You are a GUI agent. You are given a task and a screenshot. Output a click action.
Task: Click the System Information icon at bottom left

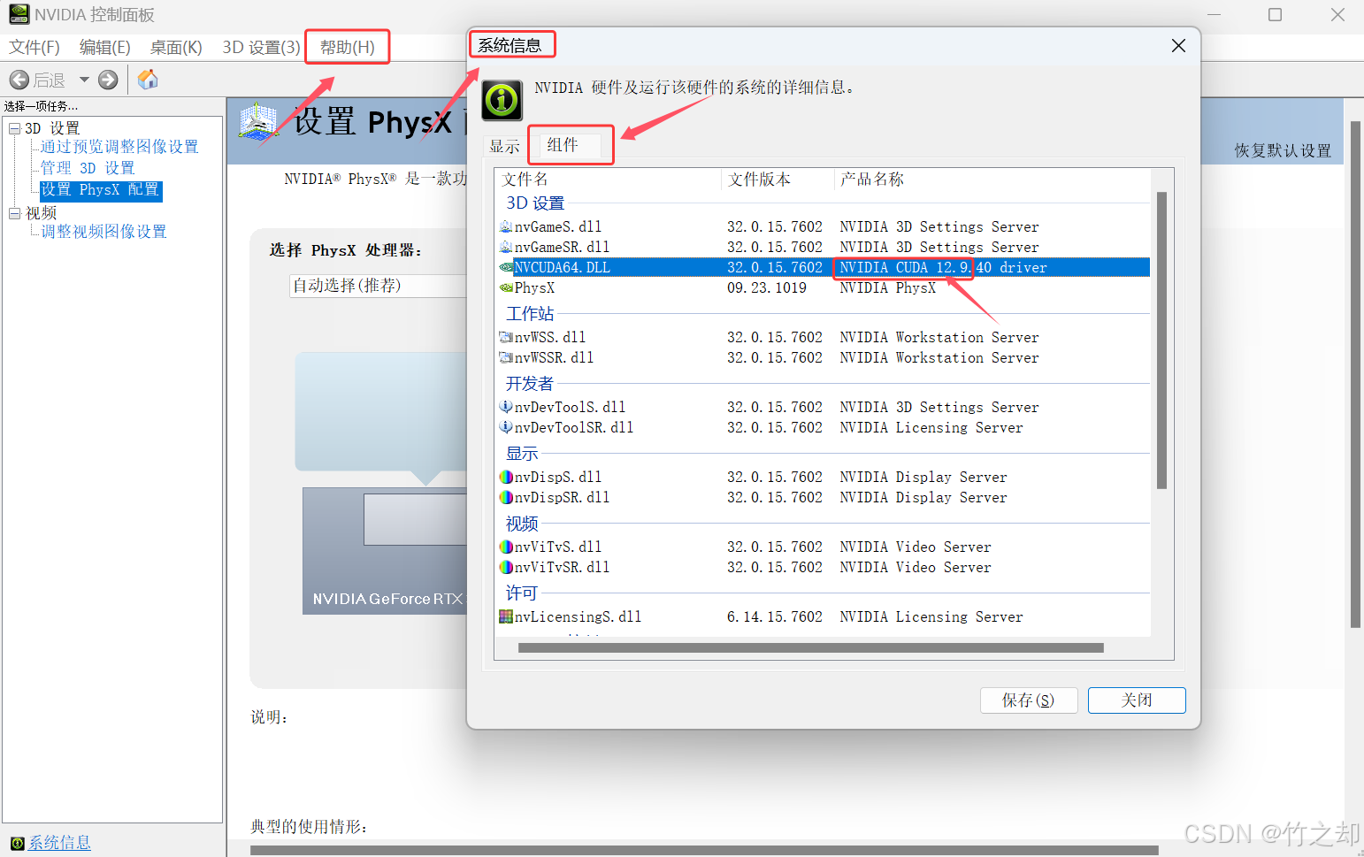[x=18, y=843]
